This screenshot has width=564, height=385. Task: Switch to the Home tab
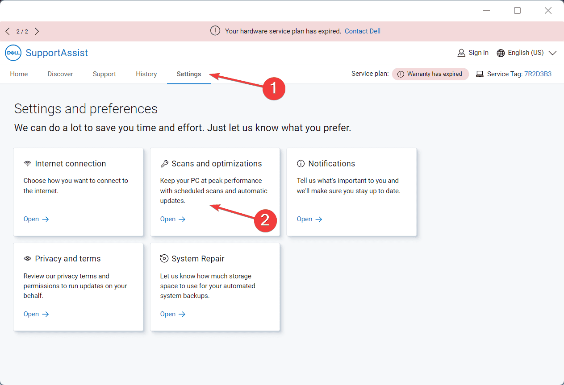pos(19,74)
